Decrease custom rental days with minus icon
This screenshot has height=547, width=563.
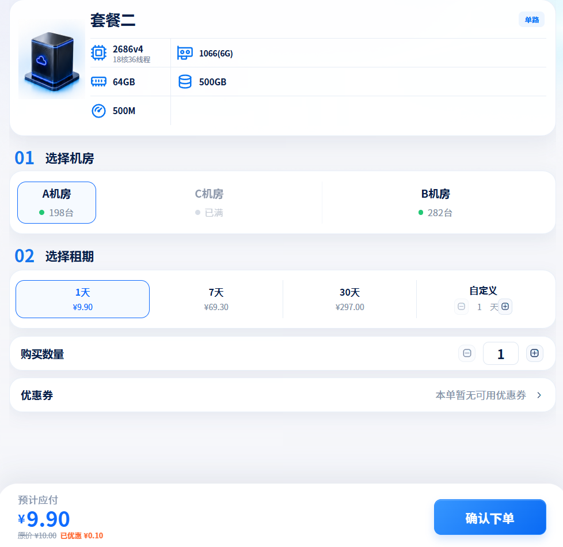461,307
